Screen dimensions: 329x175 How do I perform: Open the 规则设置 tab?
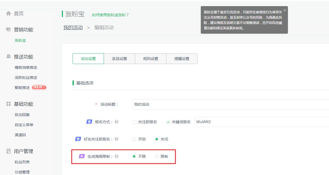coord(150,58)
